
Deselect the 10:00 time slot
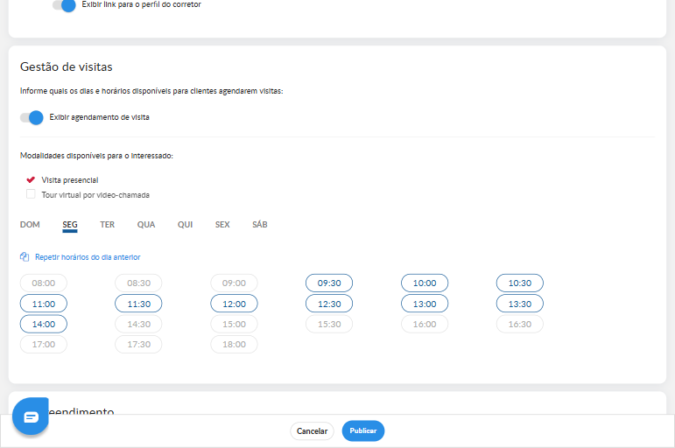tap(425, 283)
